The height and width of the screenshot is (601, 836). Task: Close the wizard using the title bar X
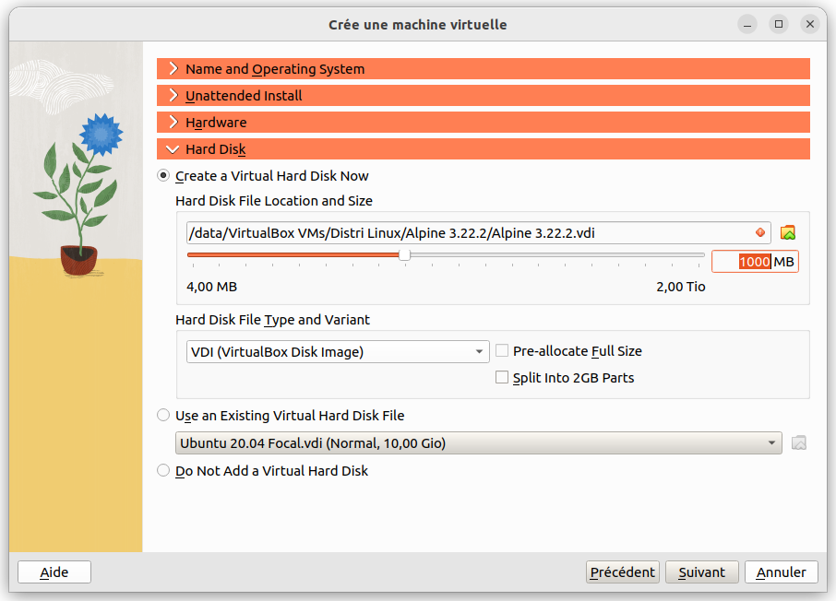810,24
